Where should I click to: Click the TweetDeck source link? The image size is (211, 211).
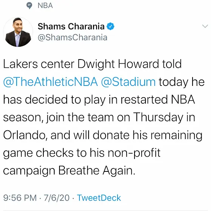(99, 198)
